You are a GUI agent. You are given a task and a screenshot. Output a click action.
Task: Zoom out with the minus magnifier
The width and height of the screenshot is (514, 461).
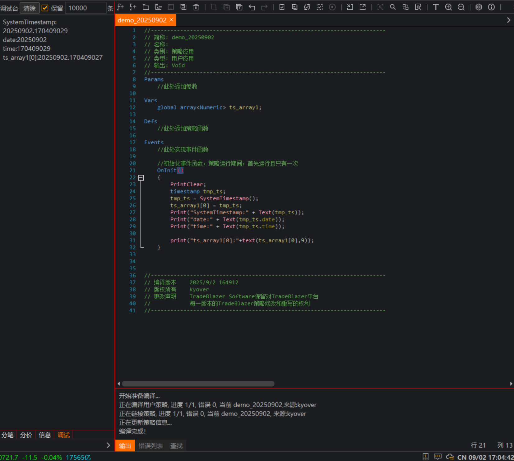point(461,7)
